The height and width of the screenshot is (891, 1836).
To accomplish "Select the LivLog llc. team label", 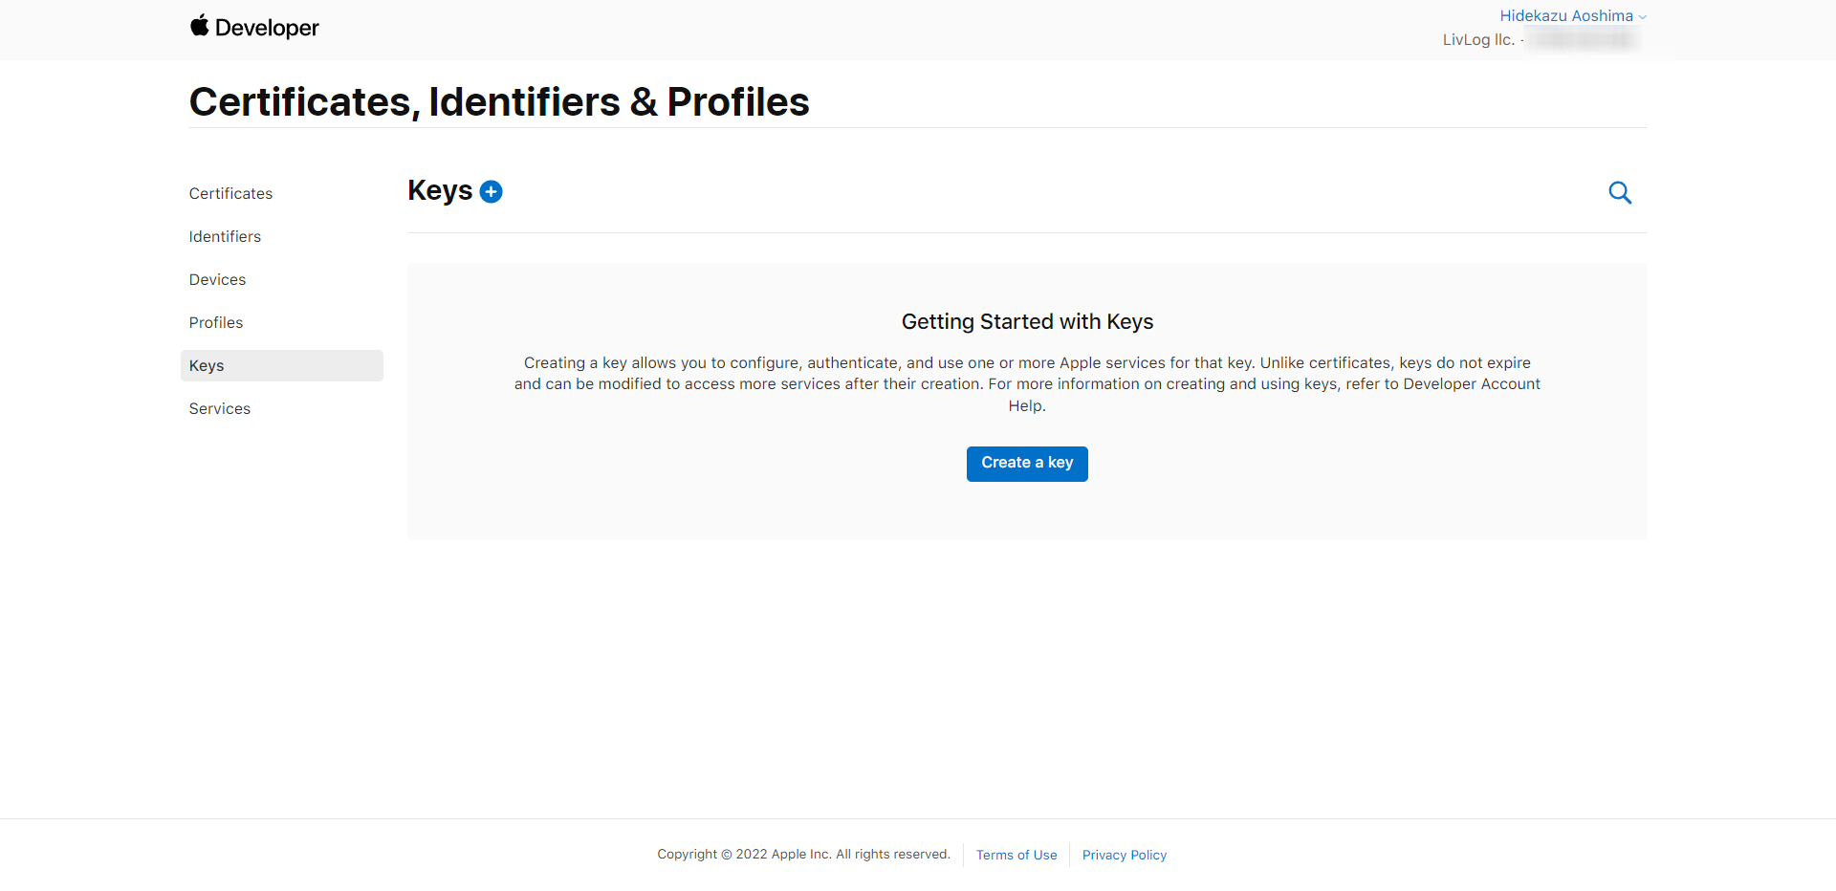I will pyautogui.click(x=1478, y=40).
